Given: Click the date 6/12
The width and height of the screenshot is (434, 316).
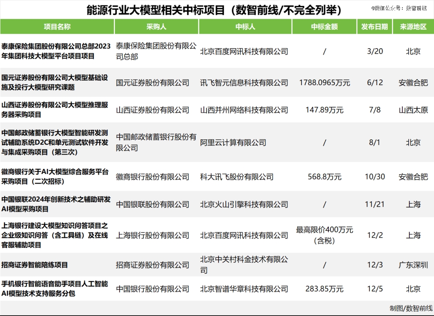Looking at the screenshot, I should [x=375, y=83].
